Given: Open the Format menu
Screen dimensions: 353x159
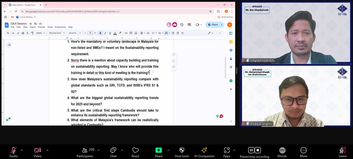Looking at the screenshot, I should pyautogui.click(x=41, y=27).
